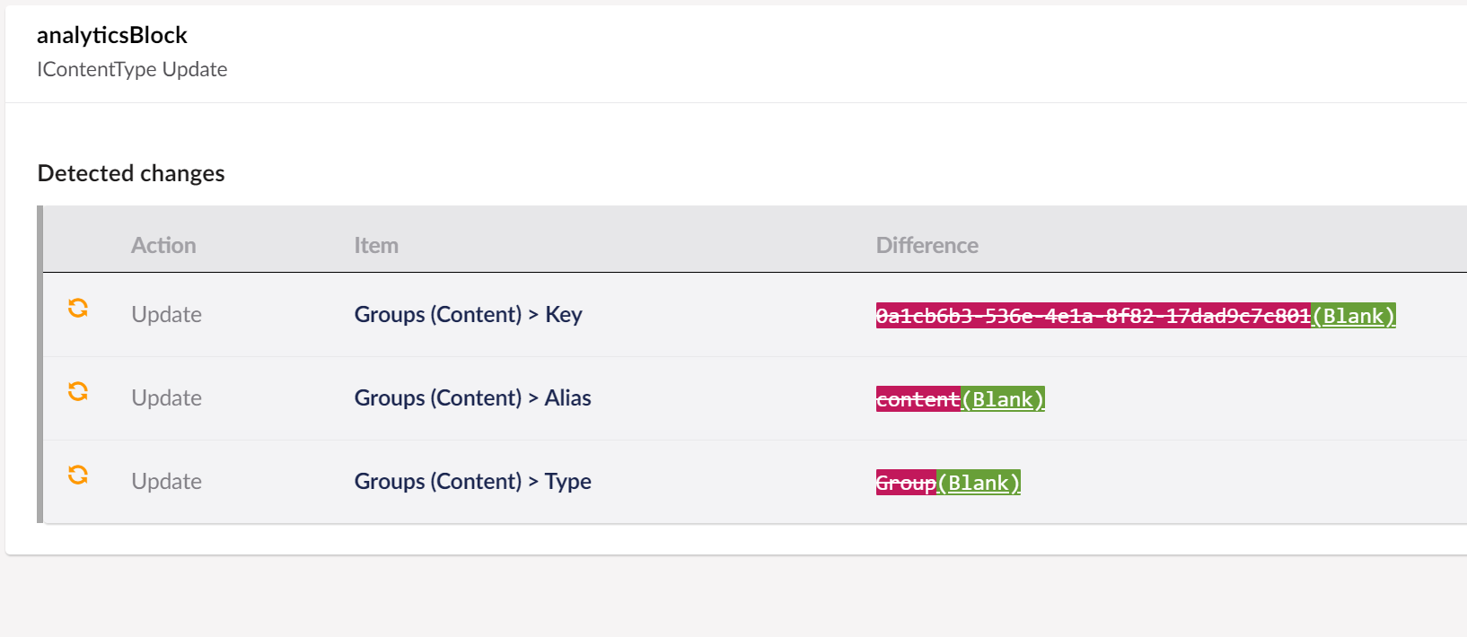Click the struck-through Group type value

click(907, 483)
